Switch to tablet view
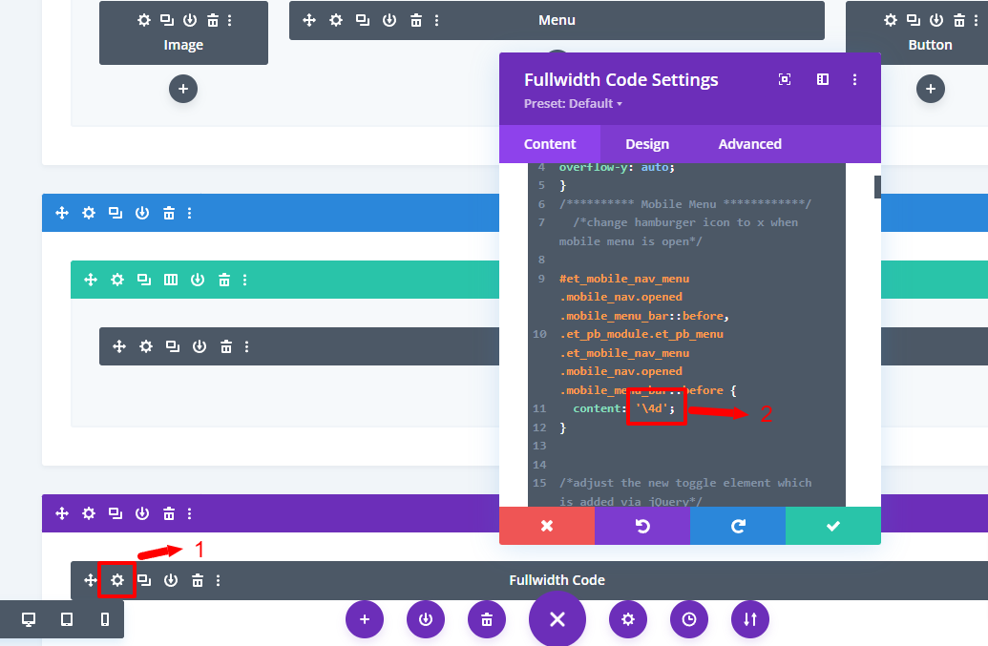This screenshot has width=988, height=646. (67, 619)
